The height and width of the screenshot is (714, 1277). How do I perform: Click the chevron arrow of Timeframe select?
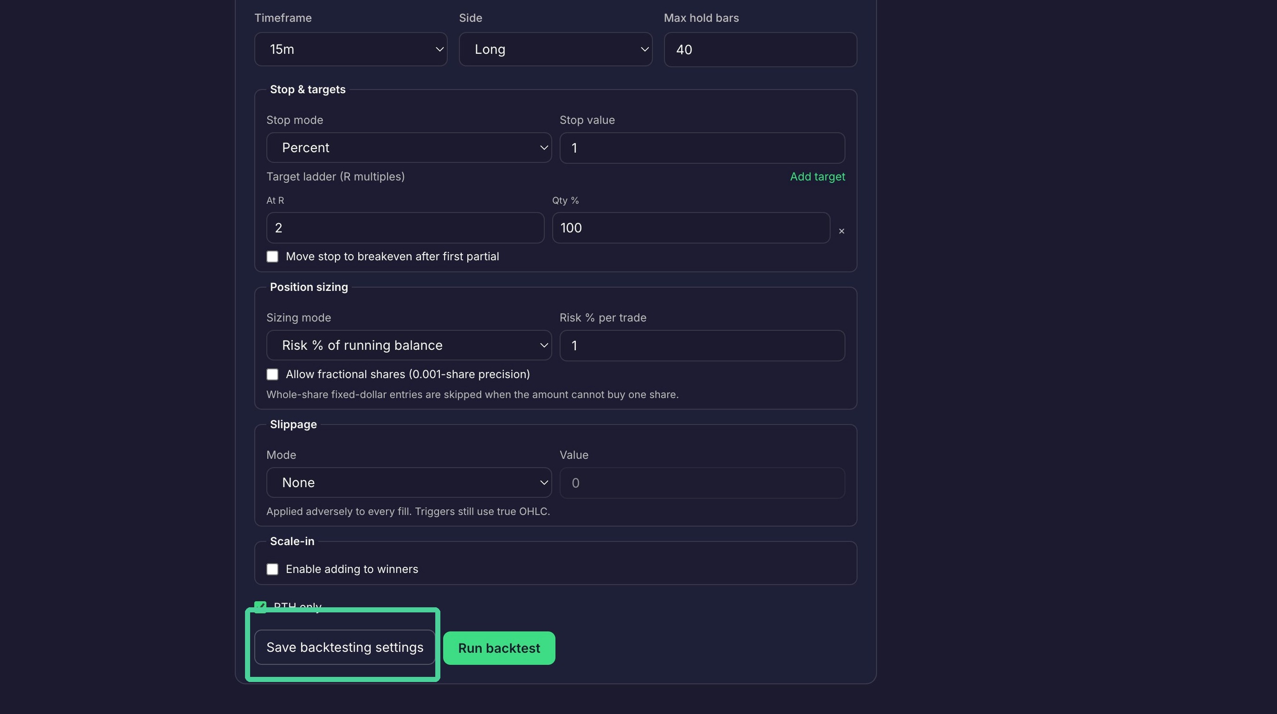tap(439, 49)
